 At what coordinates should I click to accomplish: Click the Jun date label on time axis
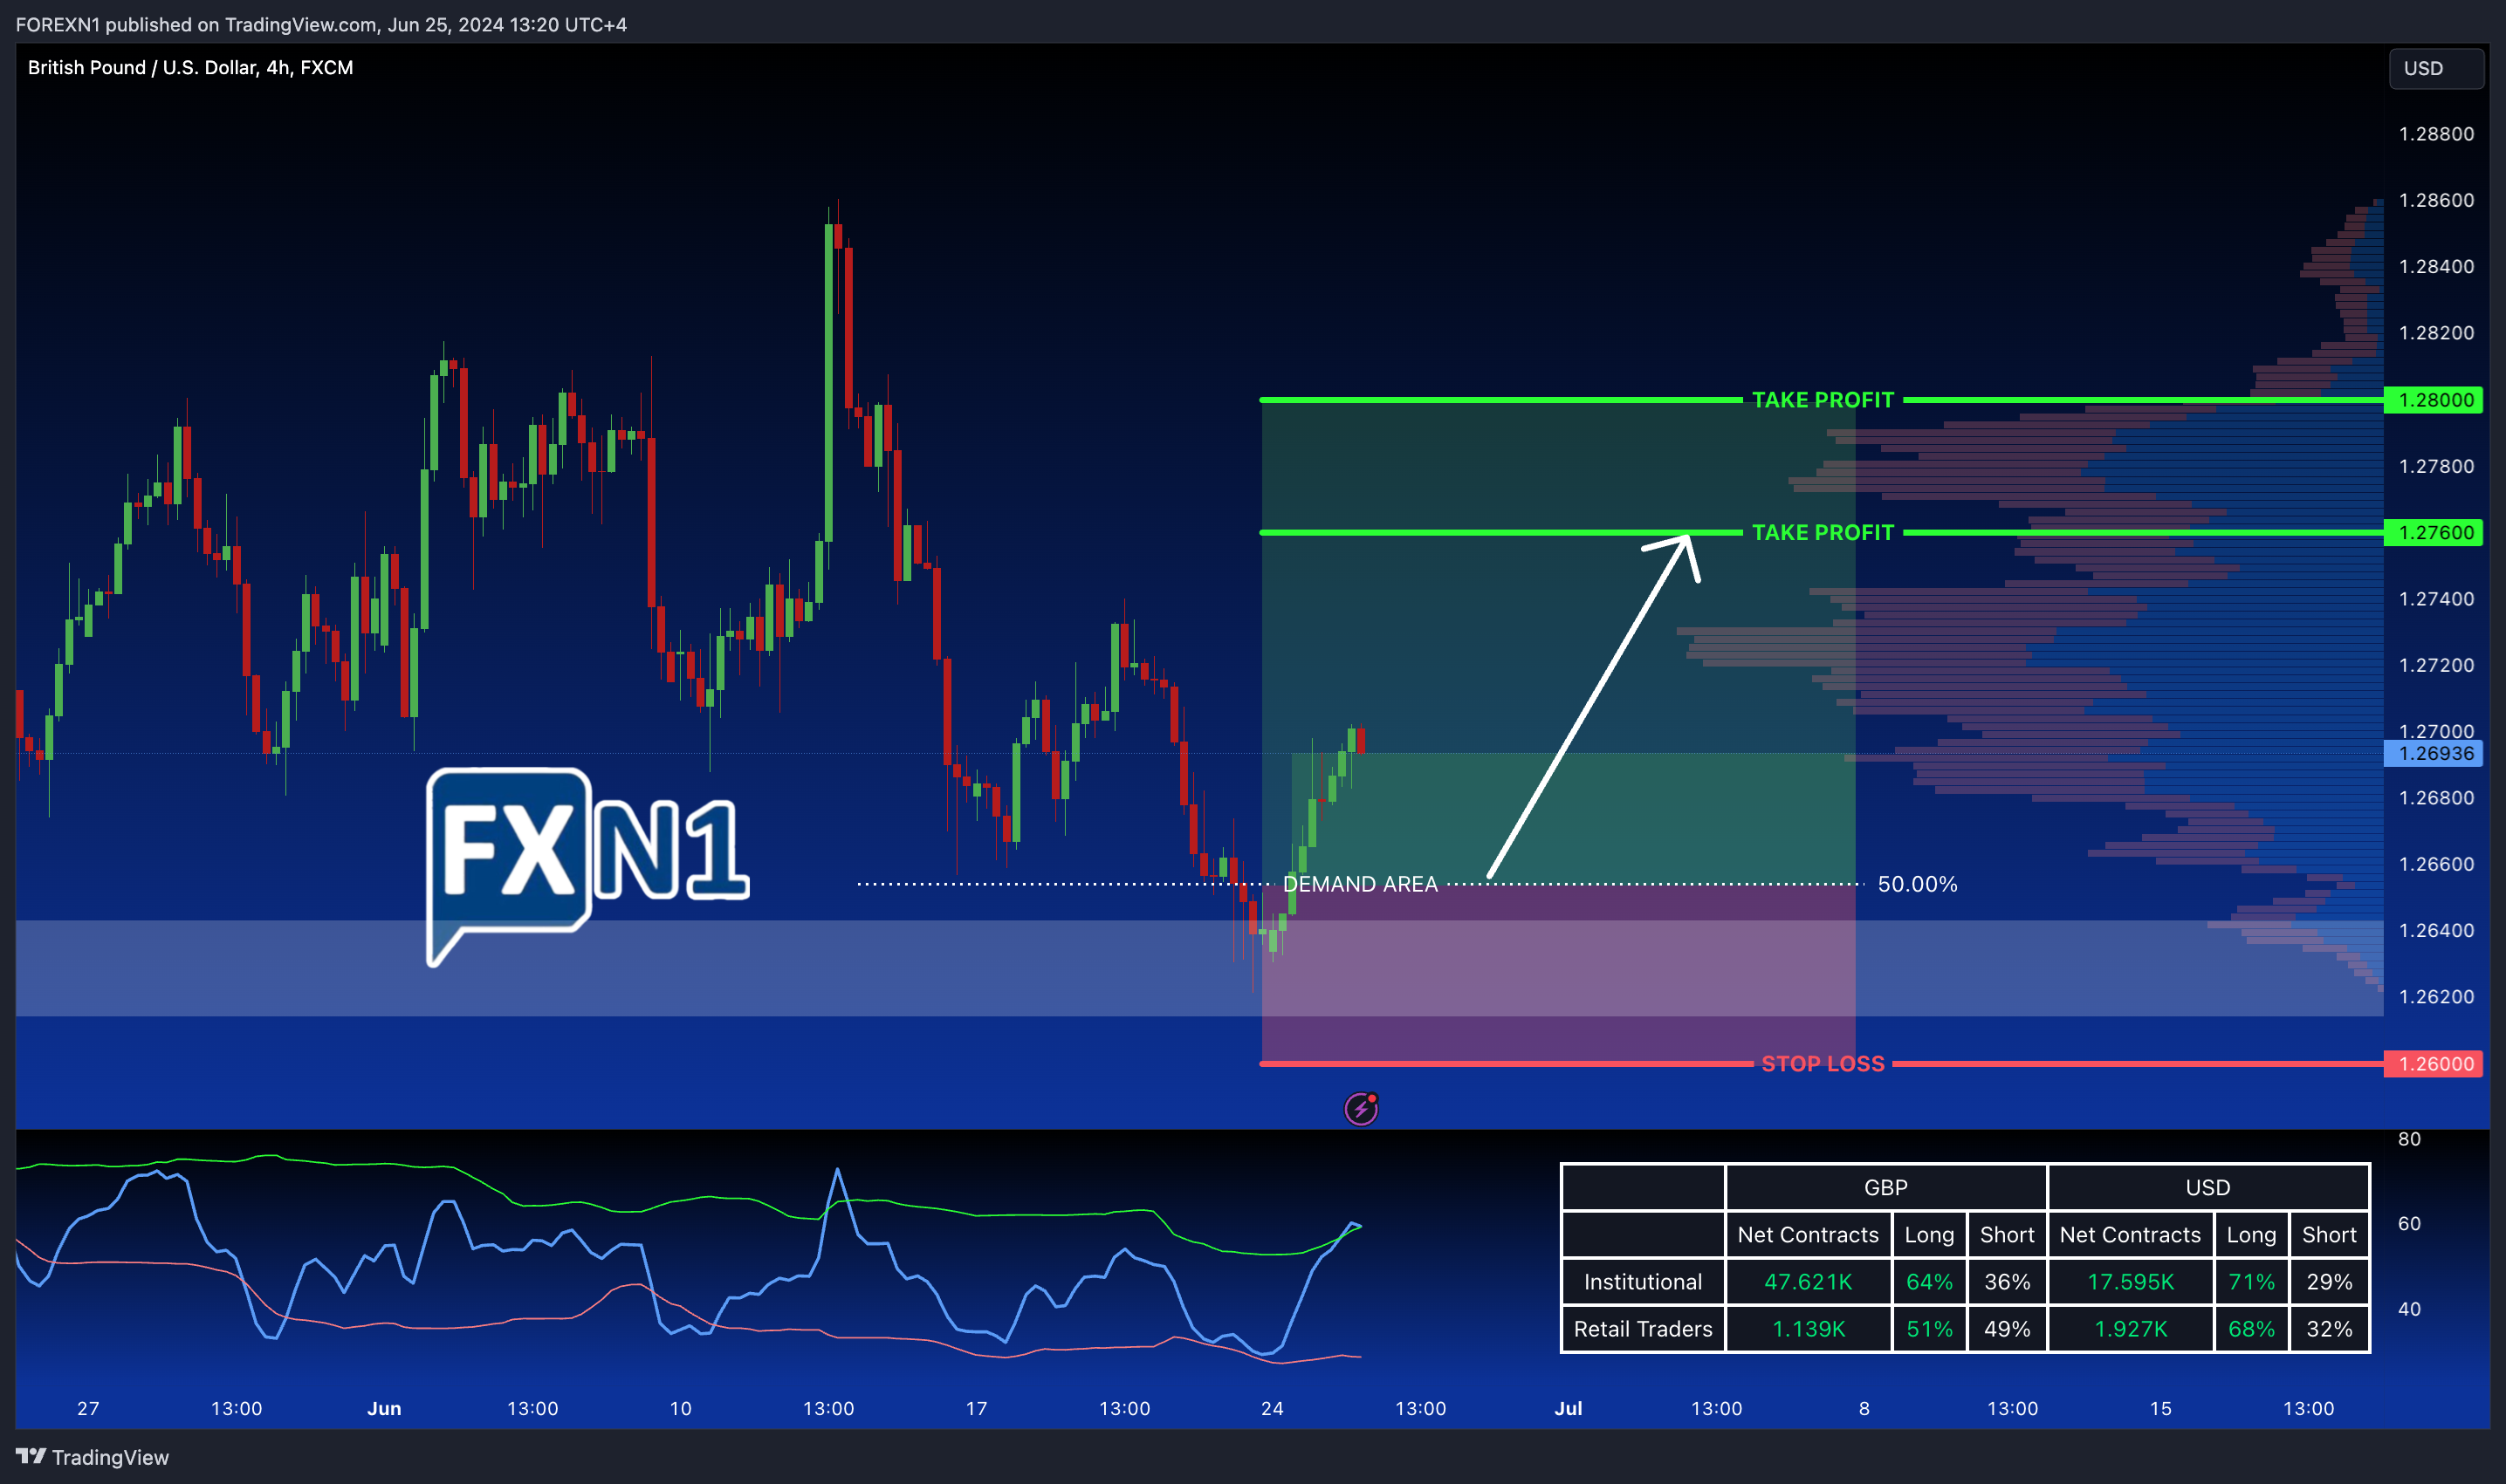384,1408
